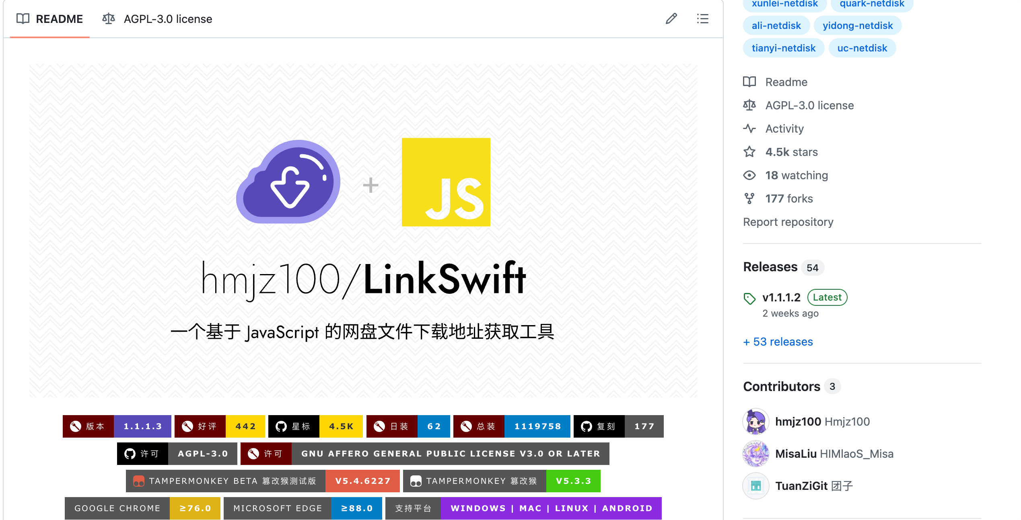Click the yellow JS logo

coord(446,182)
